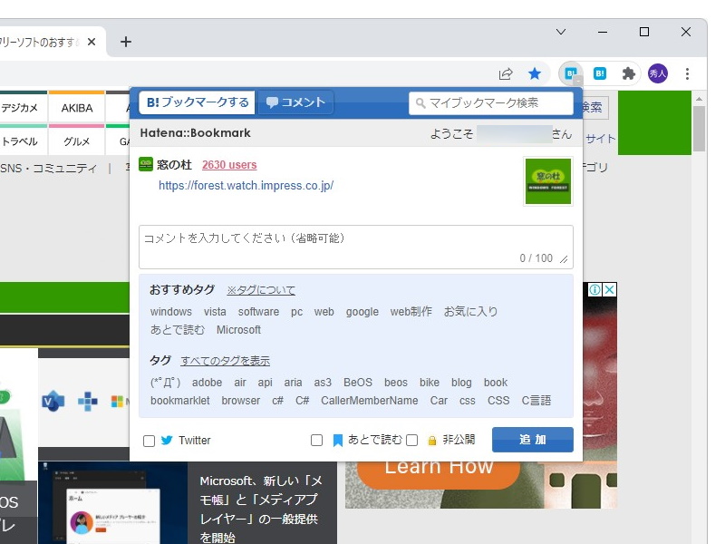The width and height of the screenshot is (725, 544).
Task: Select the B! ブックマークする tab
Action: [x=198, y=102]
